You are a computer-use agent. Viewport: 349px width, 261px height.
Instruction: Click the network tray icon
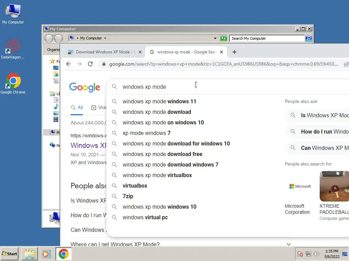pyautogui.click(x=308, y=254)
